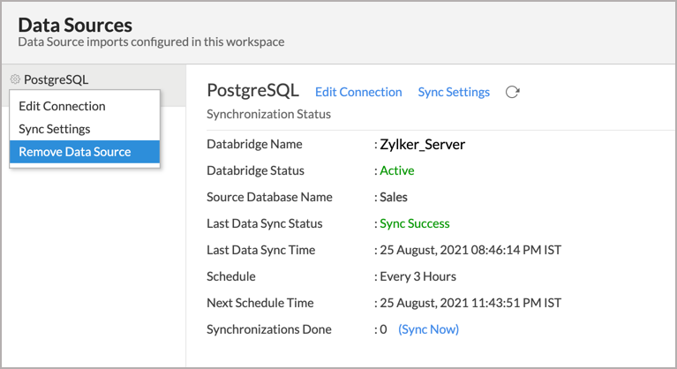The image size is (677, 369).
Task: Click the Zylker_Server databridge name value
Action: (x=422, y=145)
